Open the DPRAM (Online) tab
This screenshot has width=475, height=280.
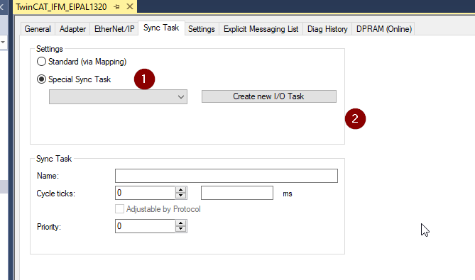[384, 29]
